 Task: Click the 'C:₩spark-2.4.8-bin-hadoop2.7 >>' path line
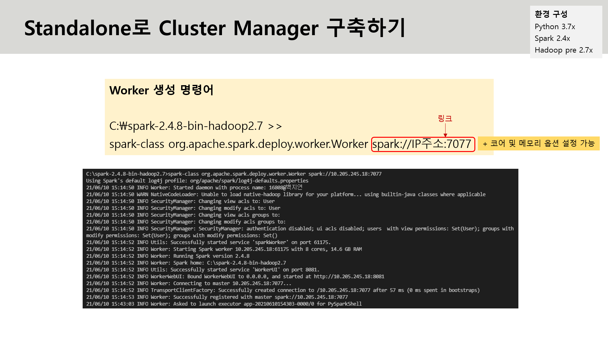point(195,126)
